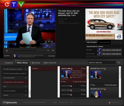Click the Volvo logo in the ad
The image size is (124, 106).
click(119, 37)
